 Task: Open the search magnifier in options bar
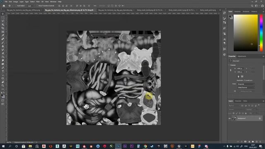pyautogui.click(x=252, y=6)
